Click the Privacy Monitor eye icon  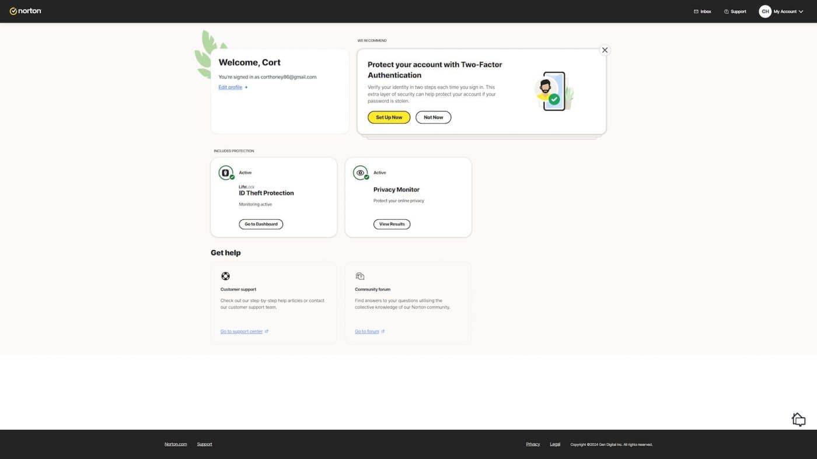tap(360, 173)
